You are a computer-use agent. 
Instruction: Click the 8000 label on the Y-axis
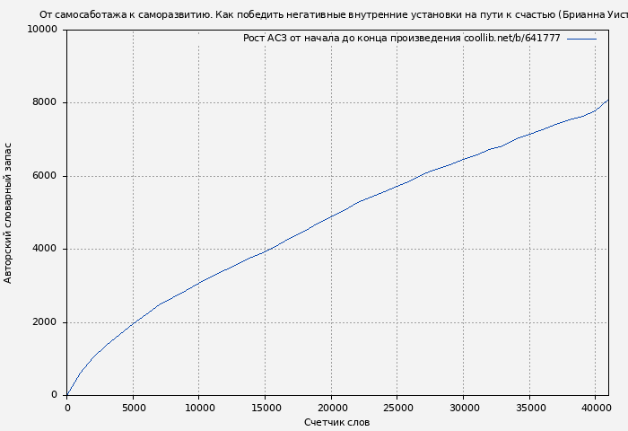pyautogui.click(x=45, y=102)
